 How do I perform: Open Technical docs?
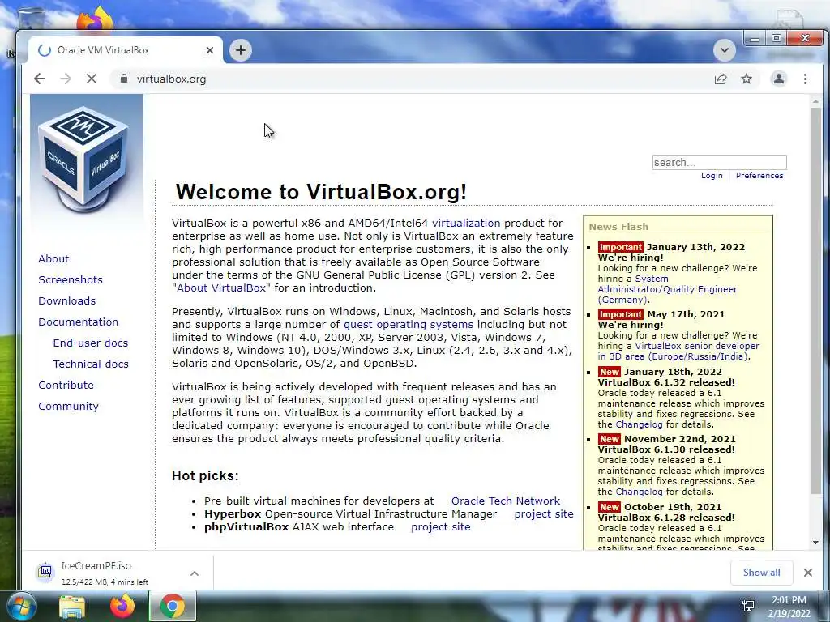click(91, 364)
